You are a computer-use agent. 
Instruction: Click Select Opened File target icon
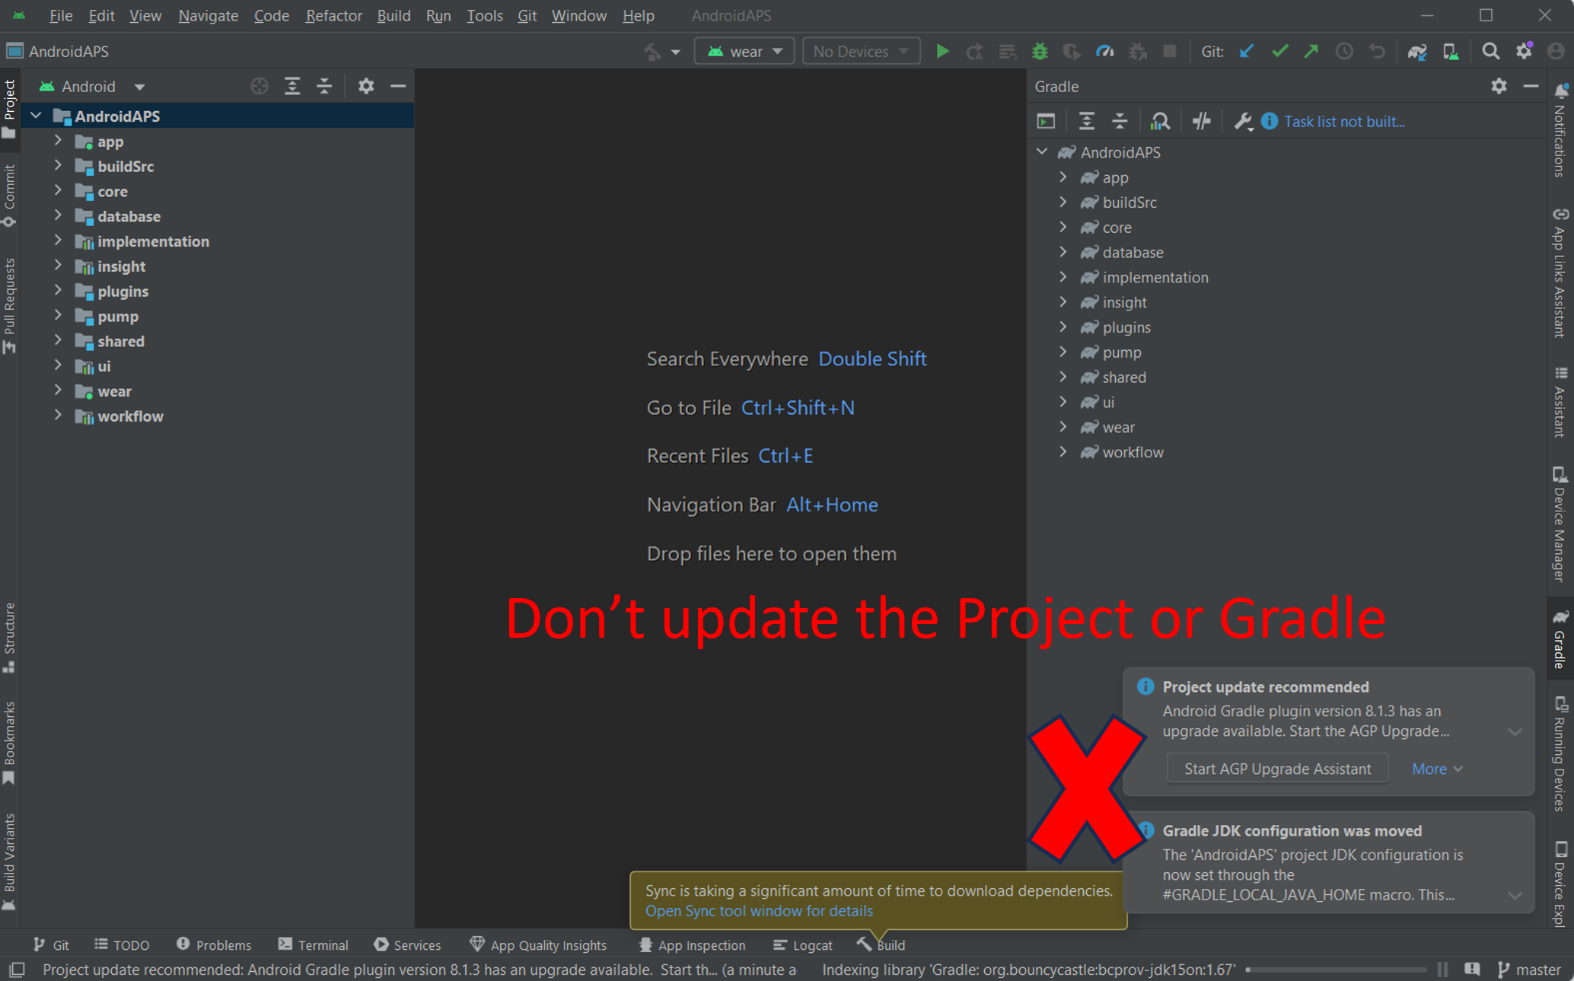pyautogui.click(x=260, y=87)
